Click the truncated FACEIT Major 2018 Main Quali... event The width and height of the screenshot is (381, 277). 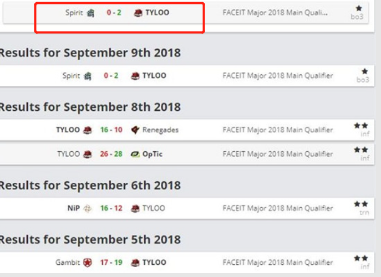(275, 13)
